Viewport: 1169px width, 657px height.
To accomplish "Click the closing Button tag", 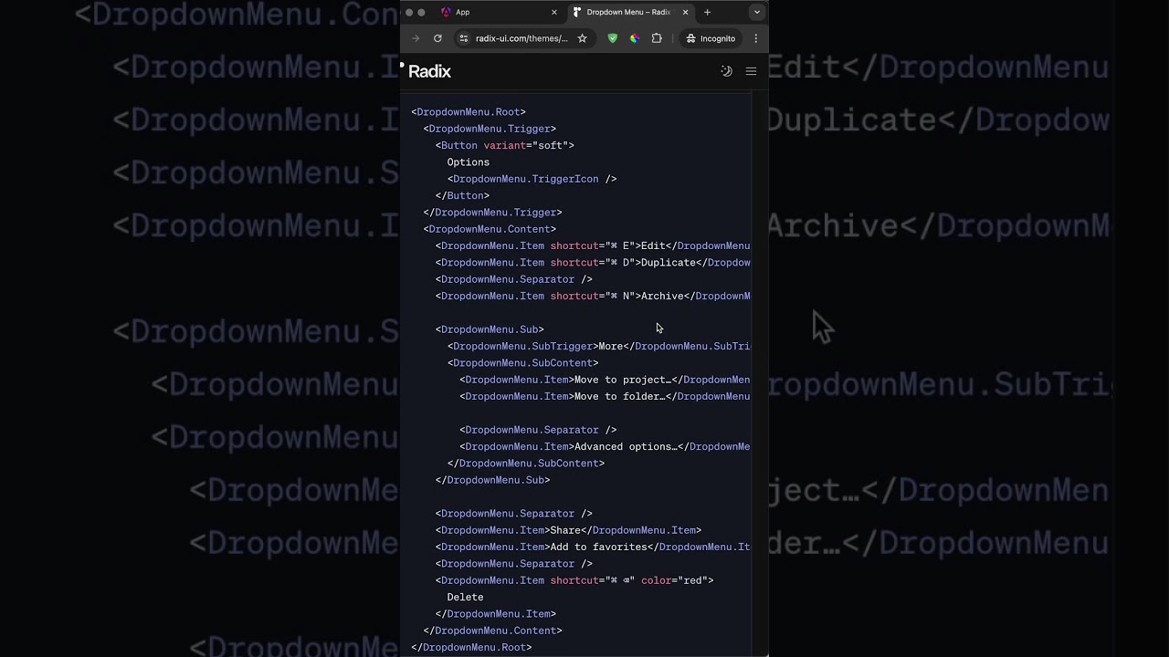I will click(x=463, y=195).
